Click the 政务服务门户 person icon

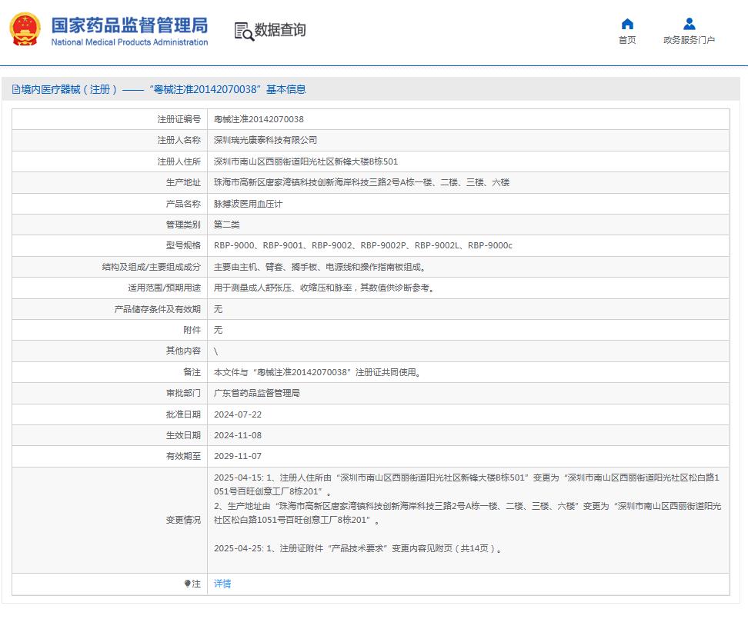click(x=689, y=23)
